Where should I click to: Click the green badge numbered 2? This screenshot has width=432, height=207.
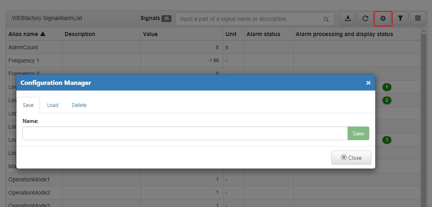click(x=387, y=100)
